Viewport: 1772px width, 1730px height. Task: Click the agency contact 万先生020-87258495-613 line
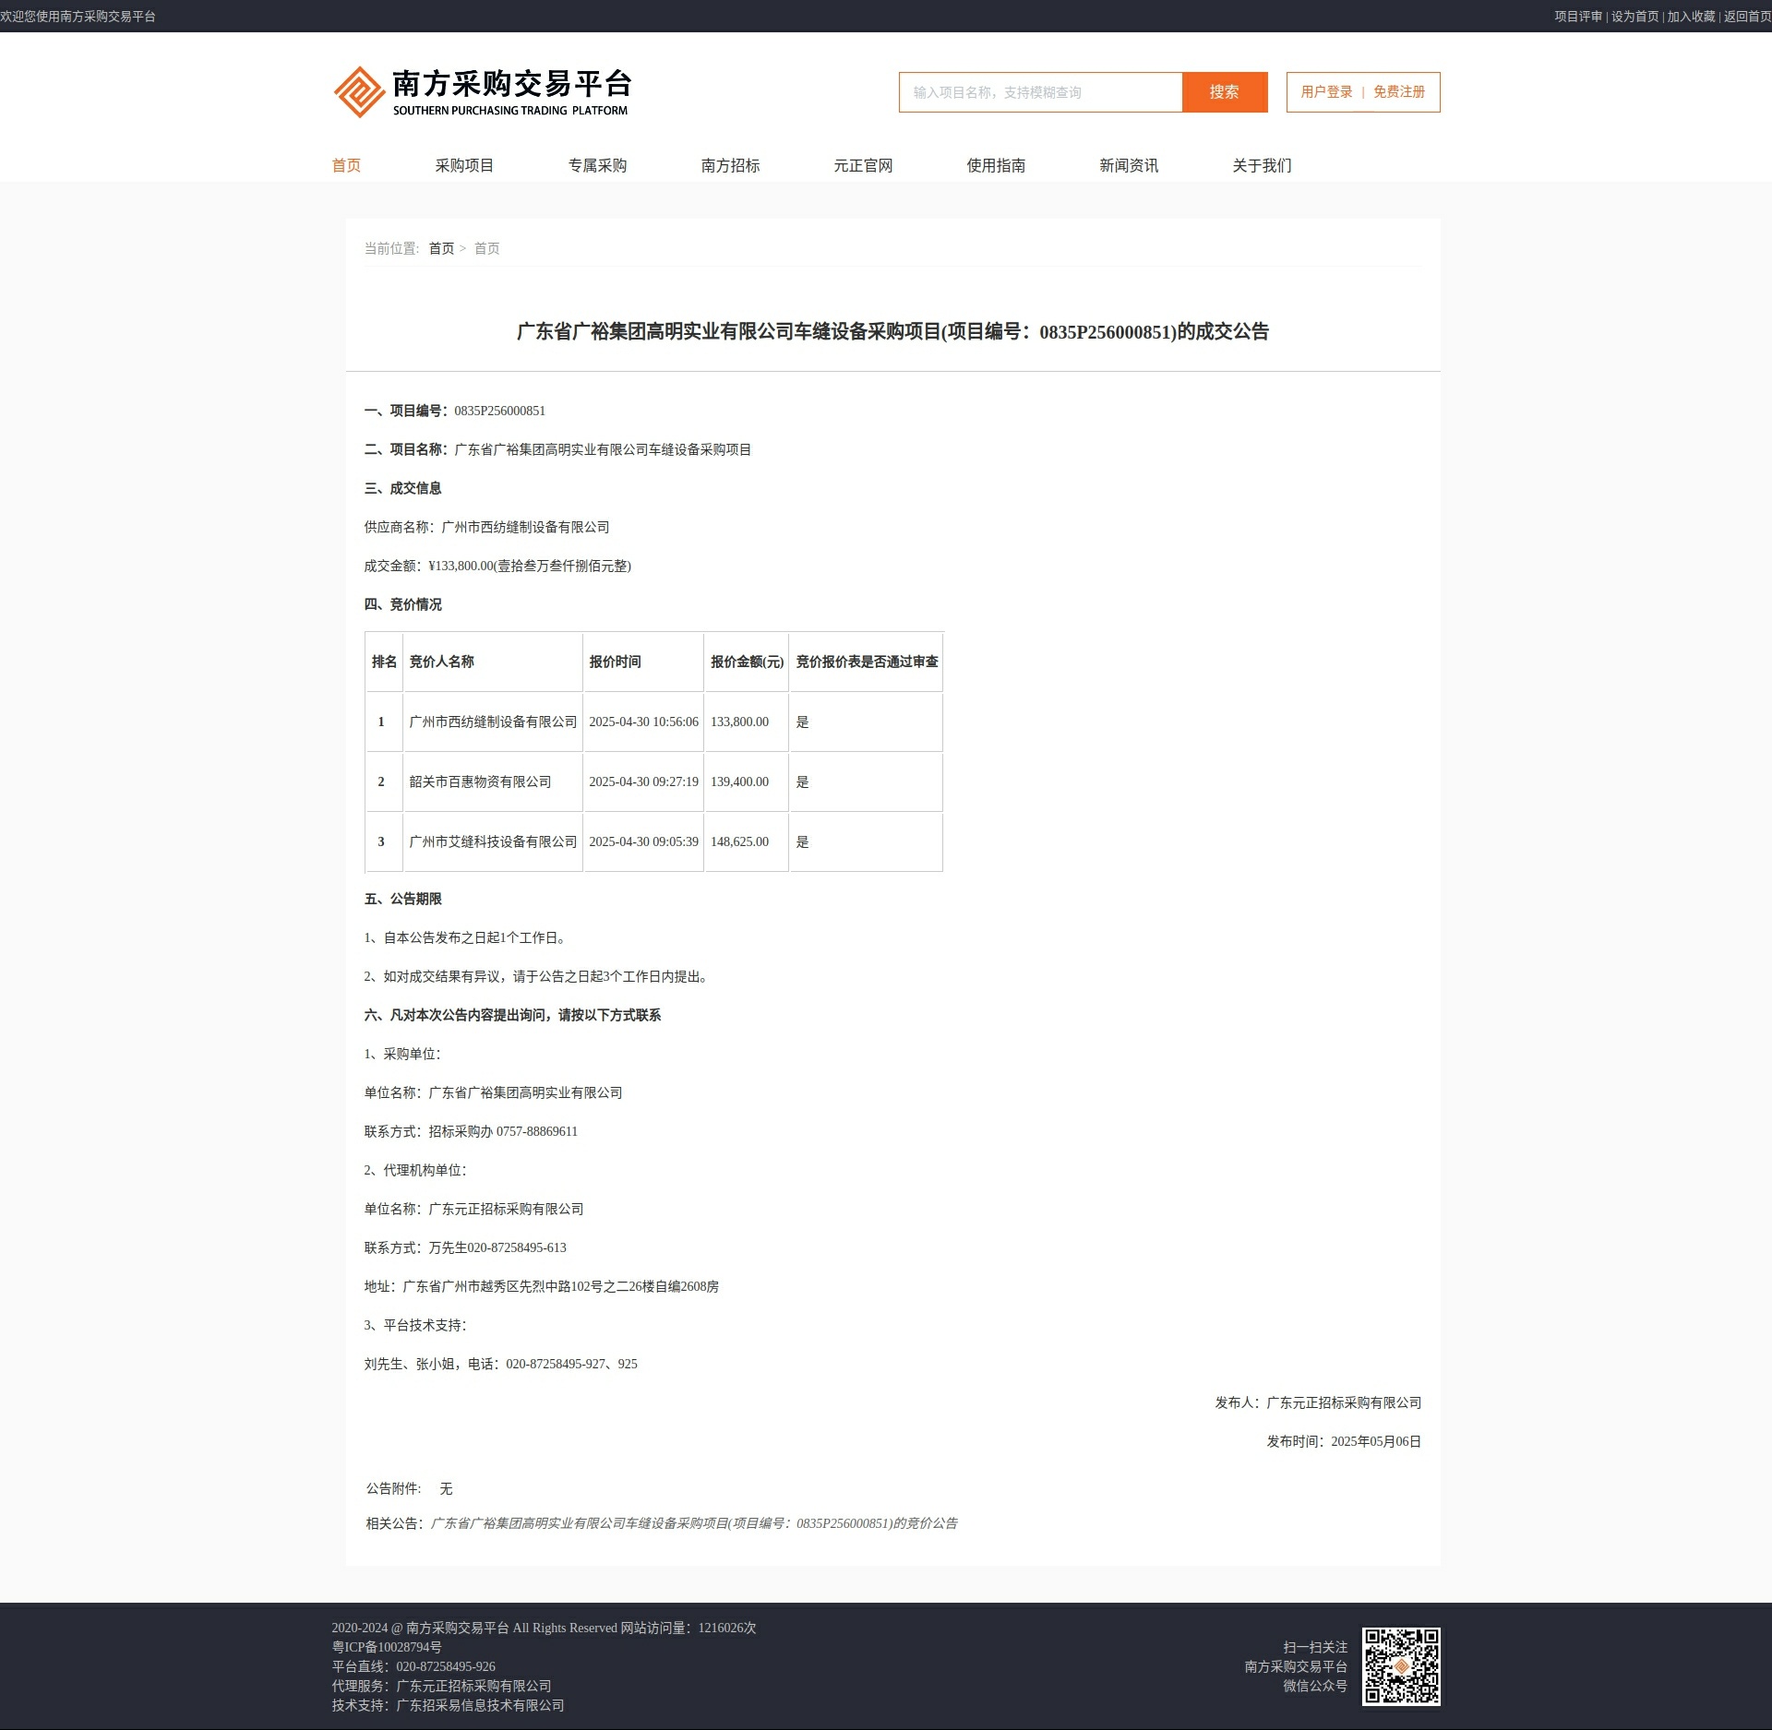click(x=465, y=1248)
